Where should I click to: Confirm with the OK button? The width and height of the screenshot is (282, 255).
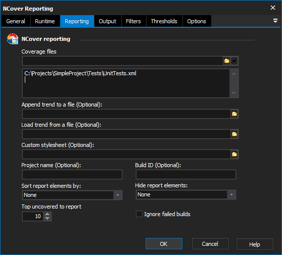[x=164, y=244]
